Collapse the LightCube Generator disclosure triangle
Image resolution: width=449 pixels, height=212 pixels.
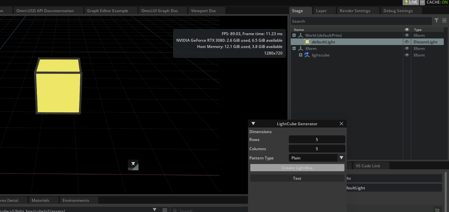point(253,124)
